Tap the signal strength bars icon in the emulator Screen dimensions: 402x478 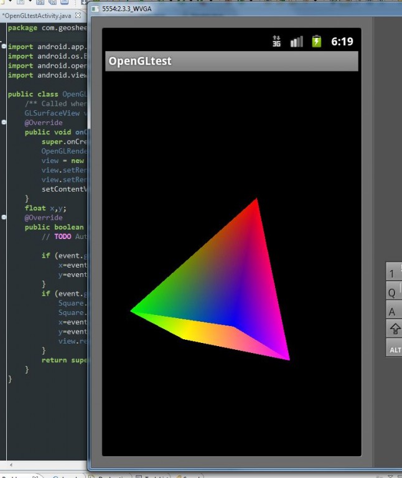pos(297,42)
